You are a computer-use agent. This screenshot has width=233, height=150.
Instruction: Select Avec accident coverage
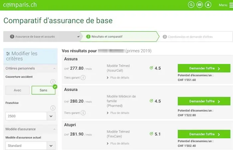pos(18,90)
